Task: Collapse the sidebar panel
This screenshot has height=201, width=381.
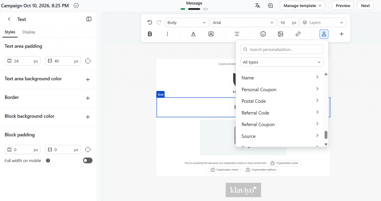Action: (89, 19)
